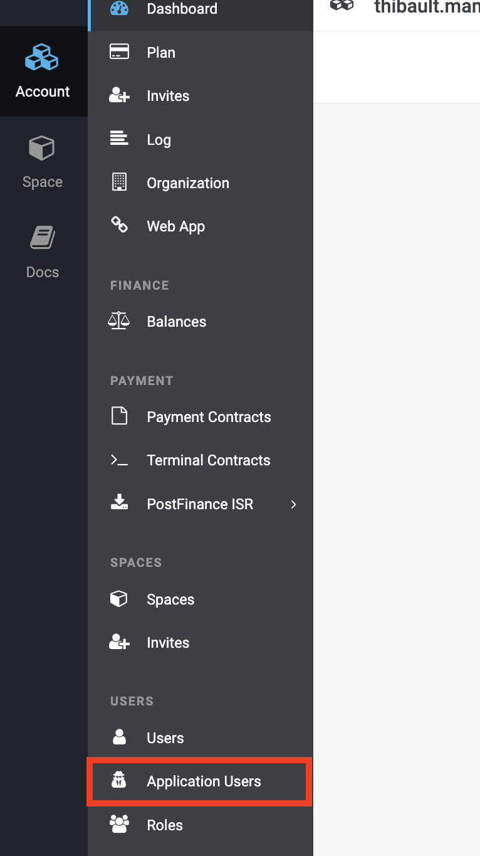Expand the PostFinance ISR submenu arrow
Image resolution: width=480 pixels, height=856 pixels.
click(293, 504)
